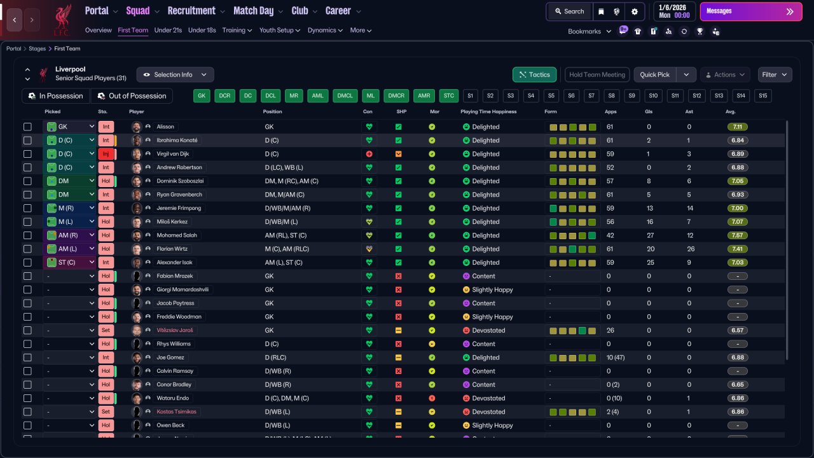The width and height of the screenshot is (814, 458).
Task: Expand the Bookmarks dropdown
Action: tap(590, 31)
